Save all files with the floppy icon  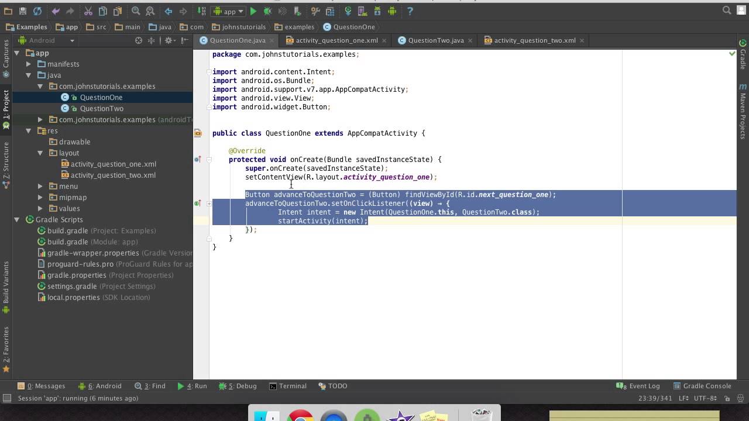[23, 11]
